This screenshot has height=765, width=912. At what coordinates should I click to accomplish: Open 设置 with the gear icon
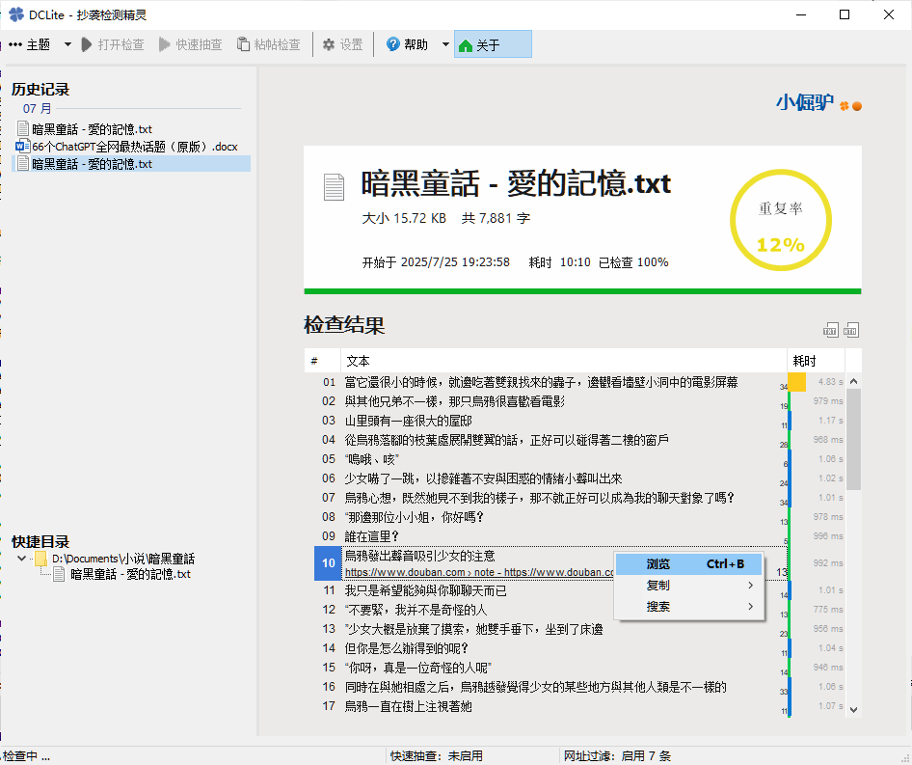click(x=343, y=44)
